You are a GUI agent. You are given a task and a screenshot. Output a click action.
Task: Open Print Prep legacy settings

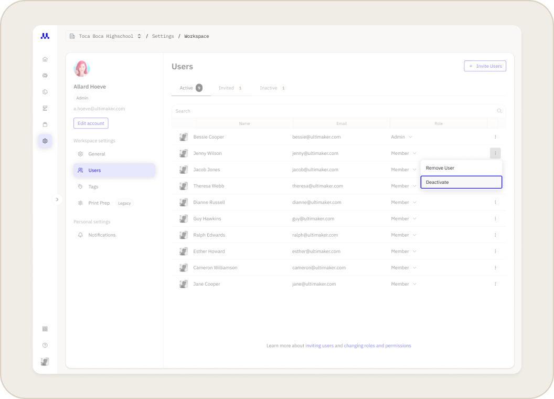(x=114, y=203)
